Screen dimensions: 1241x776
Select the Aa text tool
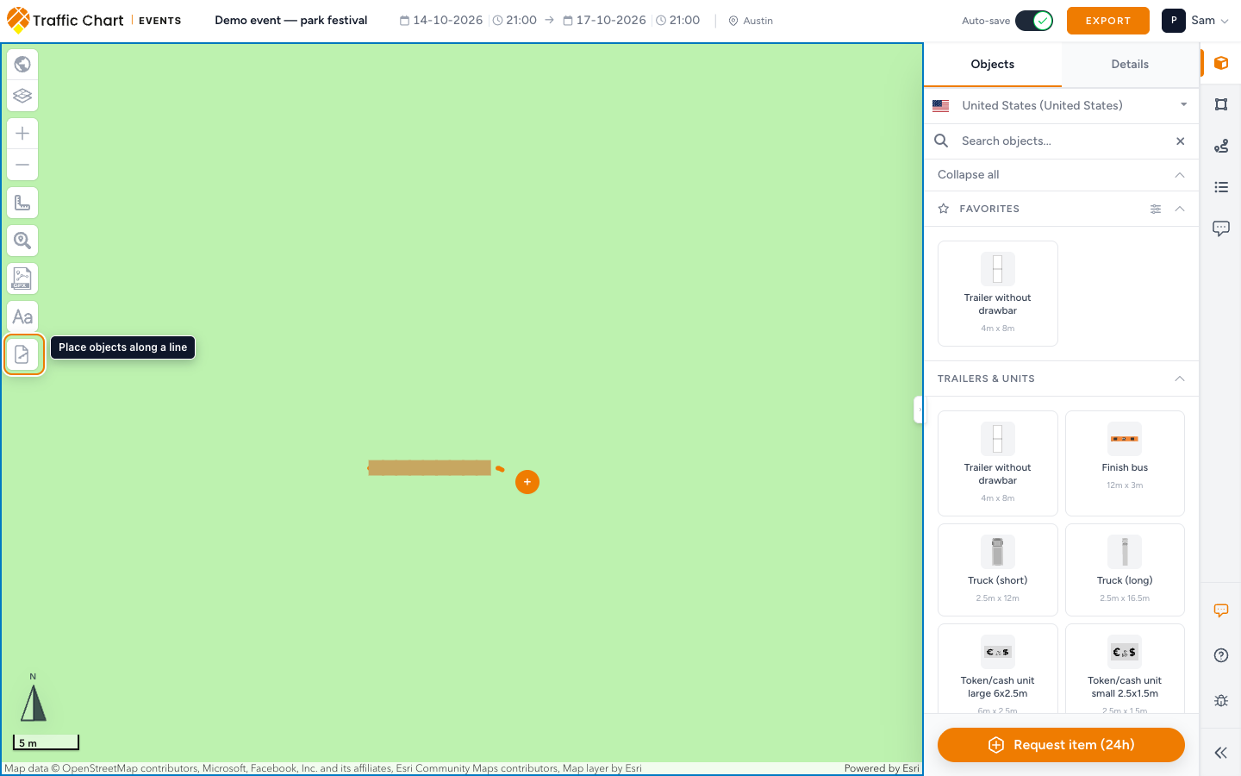pyautogui.click(x=22, y=316)
